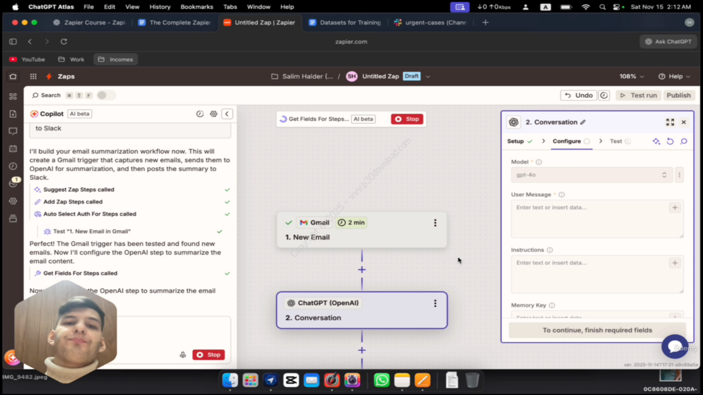Stop the Get Fields For Steps process
The height and width of the screenshot is (395, 703).
click(407, 119)
